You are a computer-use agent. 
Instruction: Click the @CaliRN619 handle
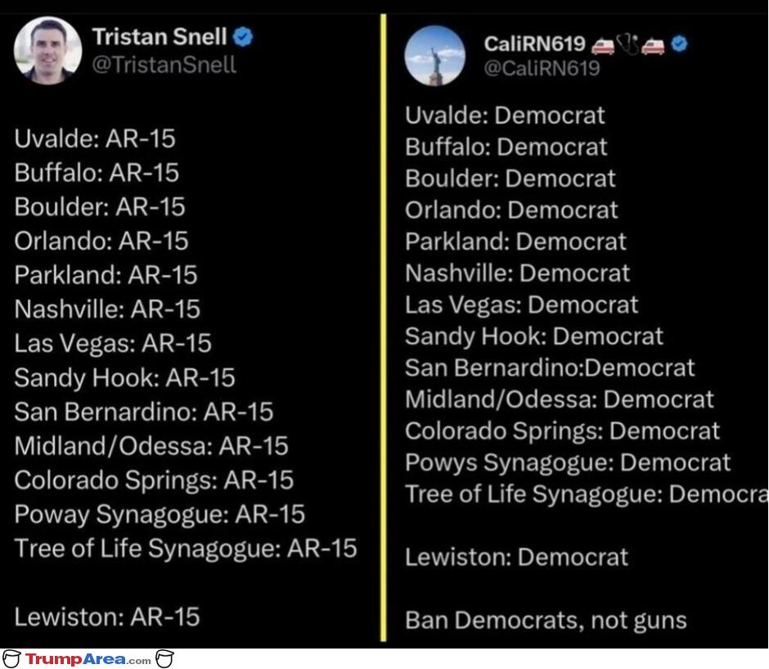click(x=542, y=68)
